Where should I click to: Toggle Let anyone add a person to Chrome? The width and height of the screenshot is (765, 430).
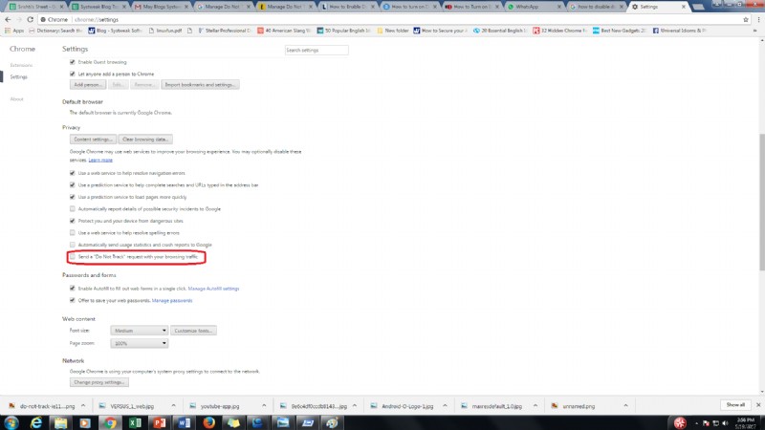(73, 74)
